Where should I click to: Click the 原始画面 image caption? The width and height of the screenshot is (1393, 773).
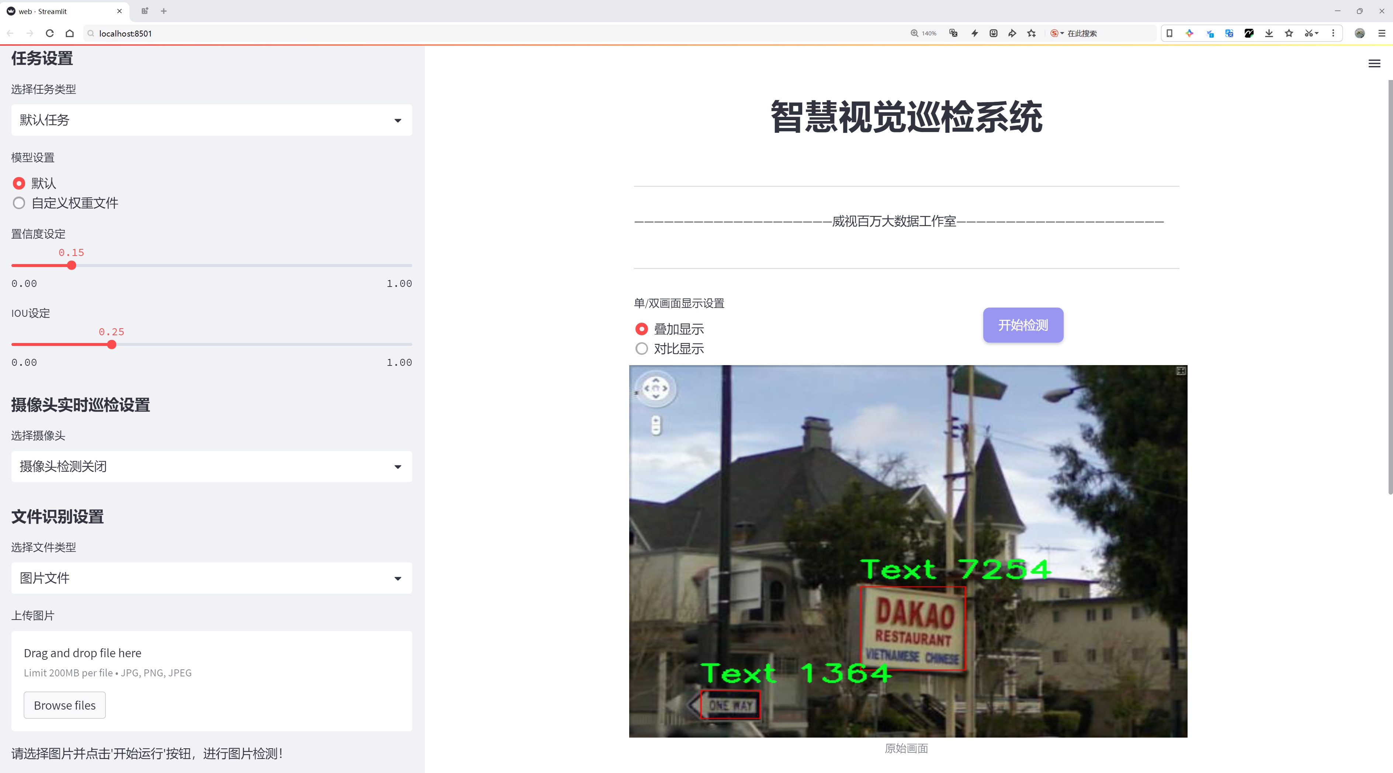906,749
